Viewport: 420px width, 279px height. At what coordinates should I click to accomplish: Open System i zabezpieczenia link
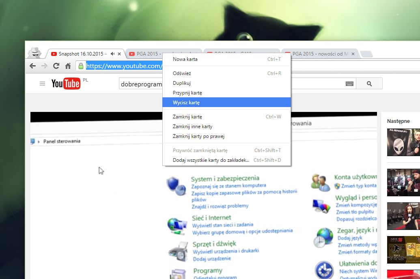tap(225, 178)
